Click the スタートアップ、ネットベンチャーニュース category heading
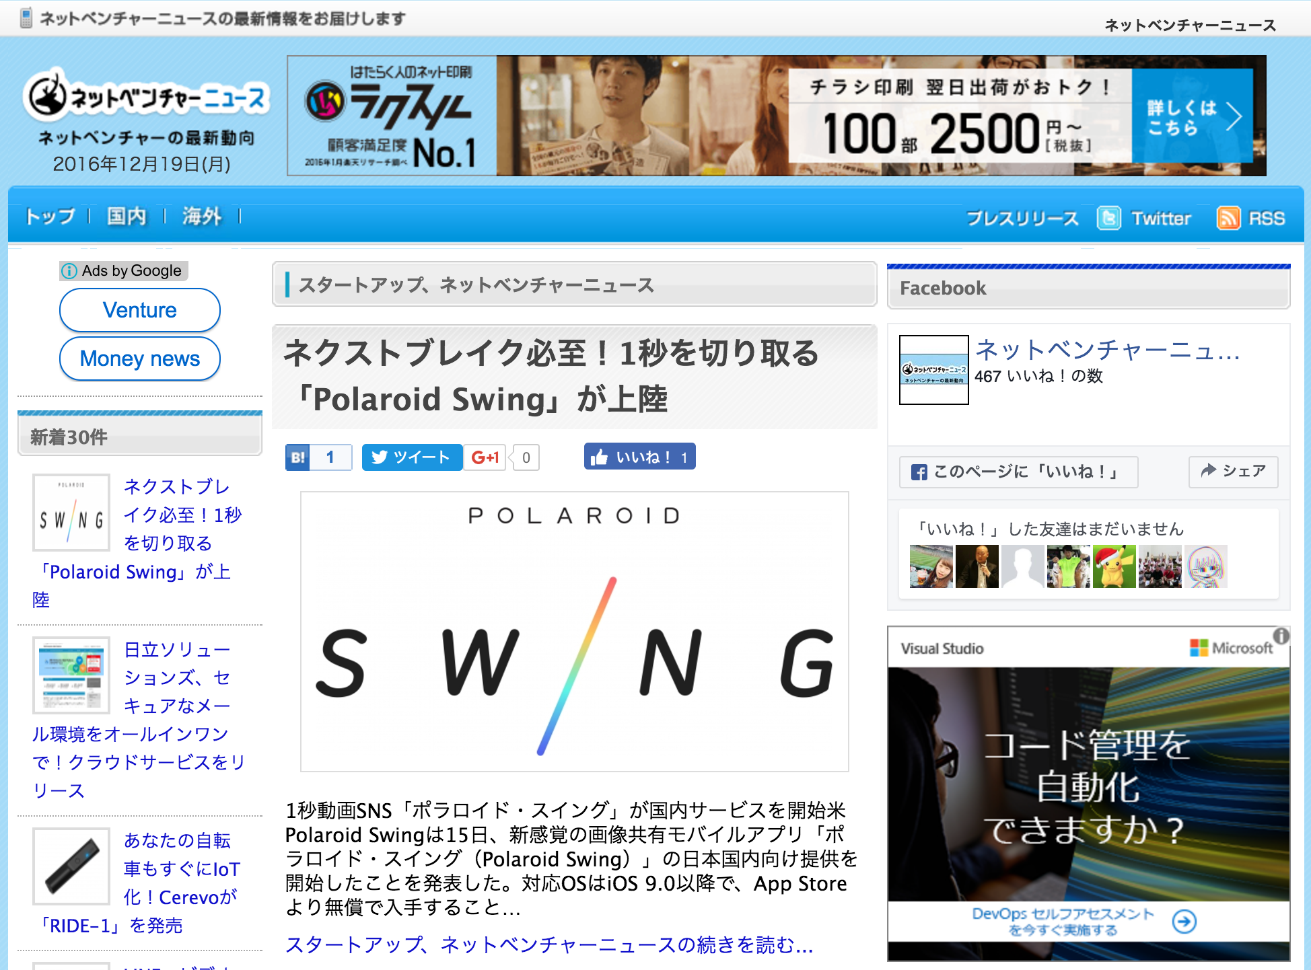Image resolution: width=1311 pixels, height=970 pixels. (x=574, y=285)
